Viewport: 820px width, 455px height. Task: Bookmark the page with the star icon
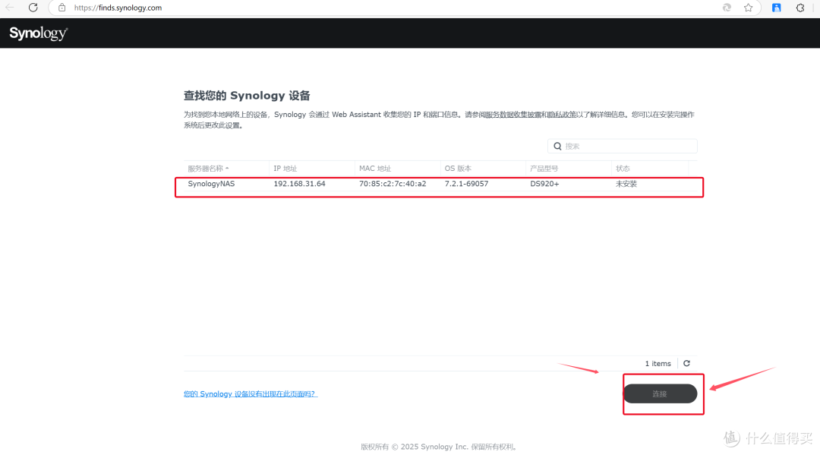pyautogui.click(x=749, y=8)
